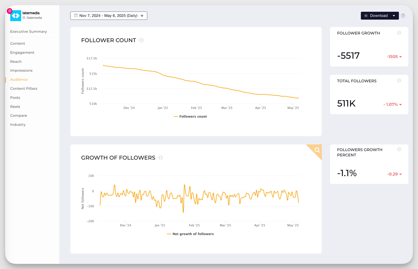Viewport: 418px width, 269px height.
Task: Toggle the Net growth of followers legend
Action: click(190, 234)
